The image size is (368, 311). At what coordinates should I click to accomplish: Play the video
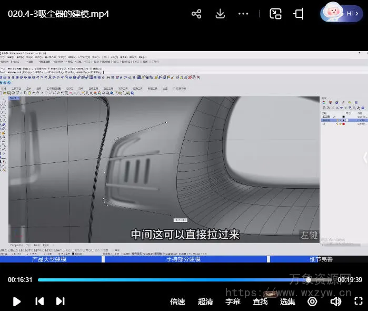pos(17,302)
